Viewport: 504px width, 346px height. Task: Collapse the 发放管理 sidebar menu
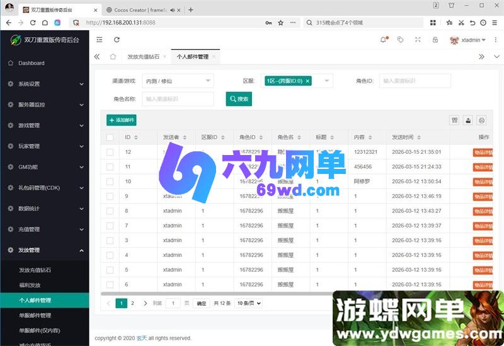[x=45, y=250]
